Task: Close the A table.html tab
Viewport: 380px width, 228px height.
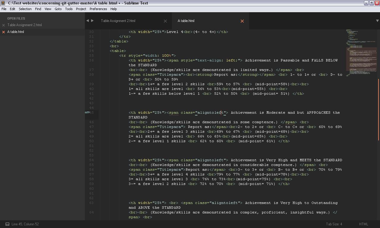Action: pyautogui.click(x=242, y=21)
